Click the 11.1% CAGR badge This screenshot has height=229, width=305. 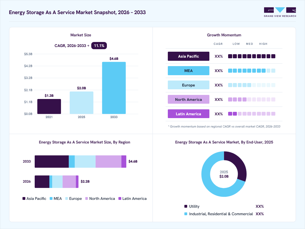[x=99, y=46]
